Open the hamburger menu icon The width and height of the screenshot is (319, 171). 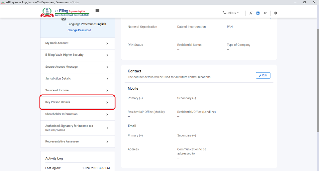pyautogui.click(x=97, y=10)
